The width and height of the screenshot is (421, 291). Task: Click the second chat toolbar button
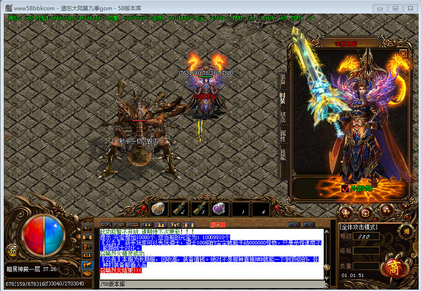click(x=120, y=225)
